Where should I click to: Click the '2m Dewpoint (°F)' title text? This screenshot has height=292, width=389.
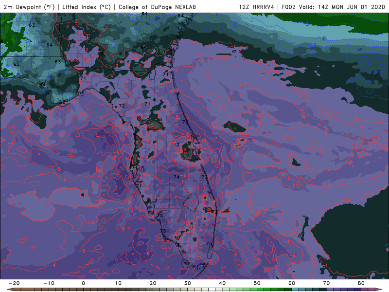[x=29, y=7]
